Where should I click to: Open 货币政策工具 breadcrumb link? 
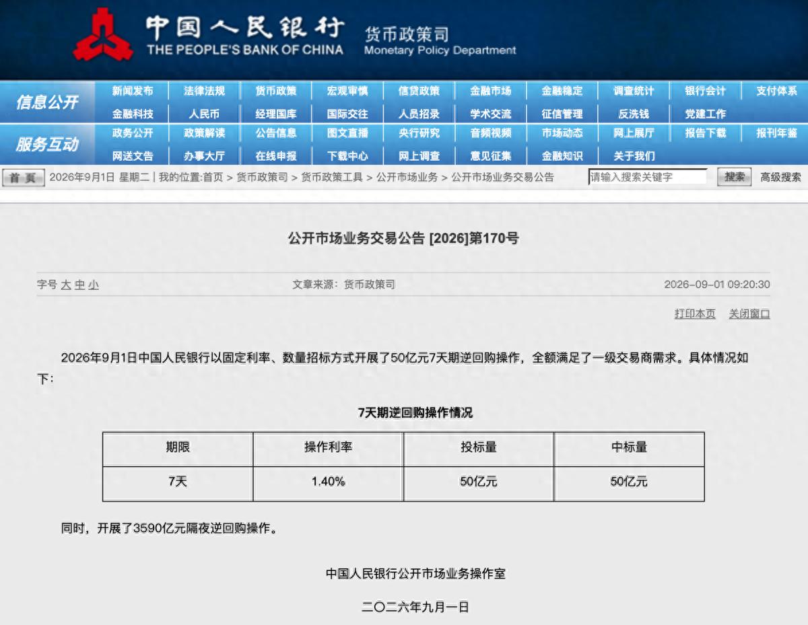332,177
